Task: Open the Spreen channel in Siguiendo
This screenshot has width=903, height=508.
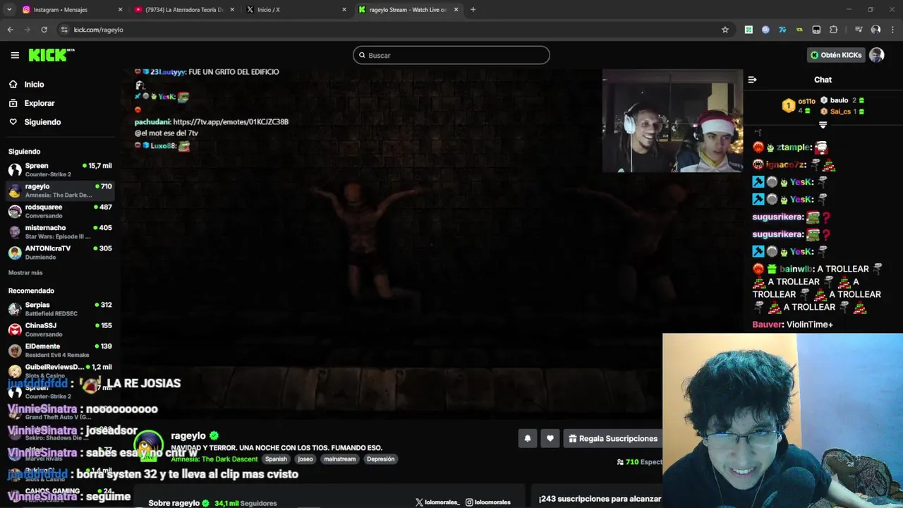Action: 60,169
